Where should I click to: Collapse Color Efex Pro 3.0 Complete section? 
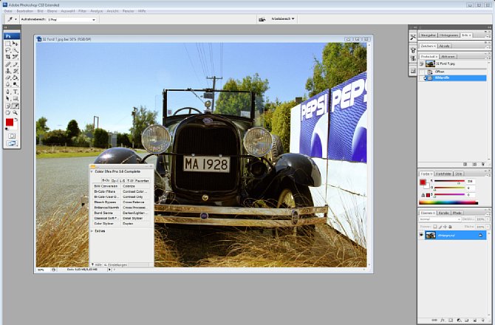[92, 171]
